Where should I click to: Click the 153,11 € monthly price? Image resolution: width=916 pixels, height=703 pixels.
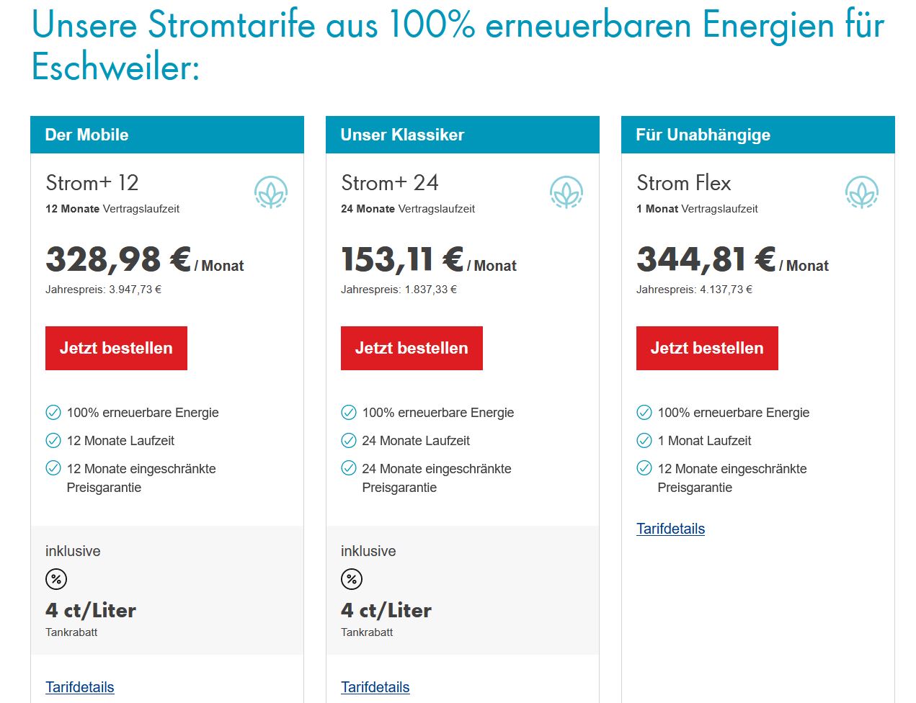click(402, 260)
